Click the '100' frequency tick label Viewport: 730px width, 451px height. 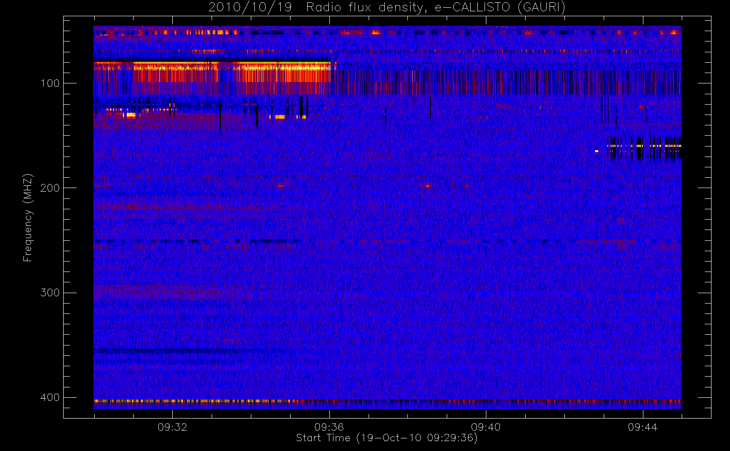pos(50,83)
